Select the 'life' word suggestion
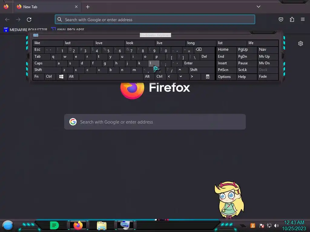The width and height of the screenshot is (310, 232). coord(263,43)
